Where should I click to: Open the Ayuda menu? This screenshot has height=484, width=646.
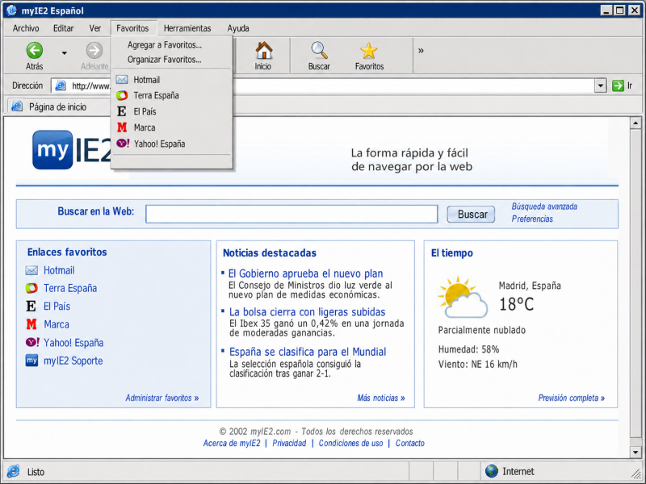click(238, 28)
